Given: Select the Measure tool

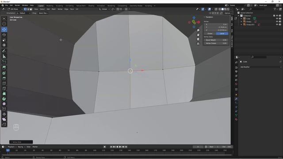Looking at the screenshot, I should coord(4,57).
